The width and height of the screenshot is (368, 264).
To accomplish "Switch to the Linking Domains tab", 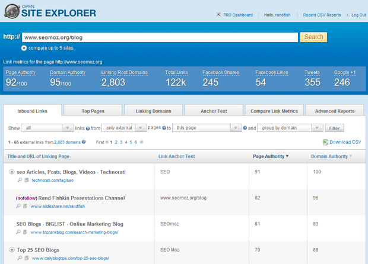I will 153,111.
